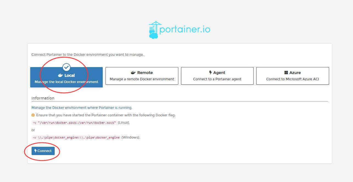
Task: Click "Connect to a Portainer agent" description
Action: pyautogui.click(x=217, y=79)
